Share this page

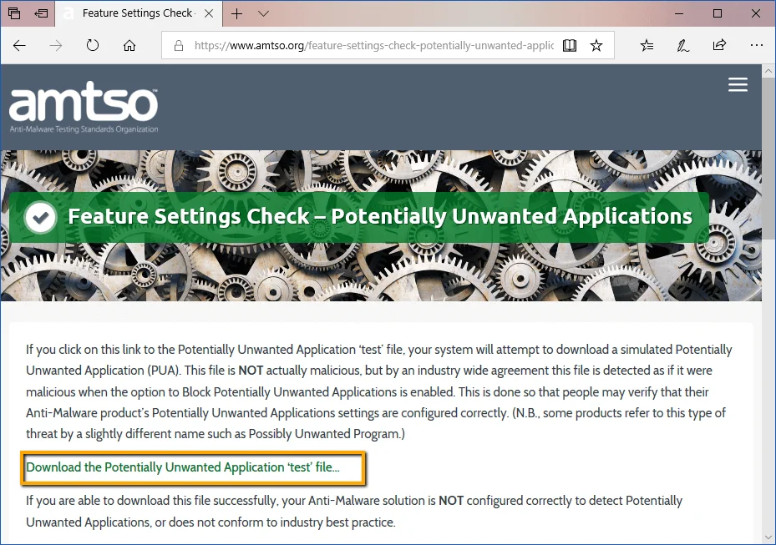click(x=719, y=46)
